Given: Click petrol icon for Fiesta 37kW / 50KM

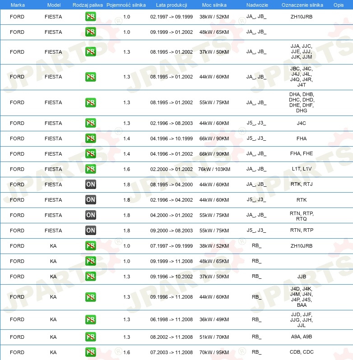Looking at the screenshot, I should click(90, 52).
